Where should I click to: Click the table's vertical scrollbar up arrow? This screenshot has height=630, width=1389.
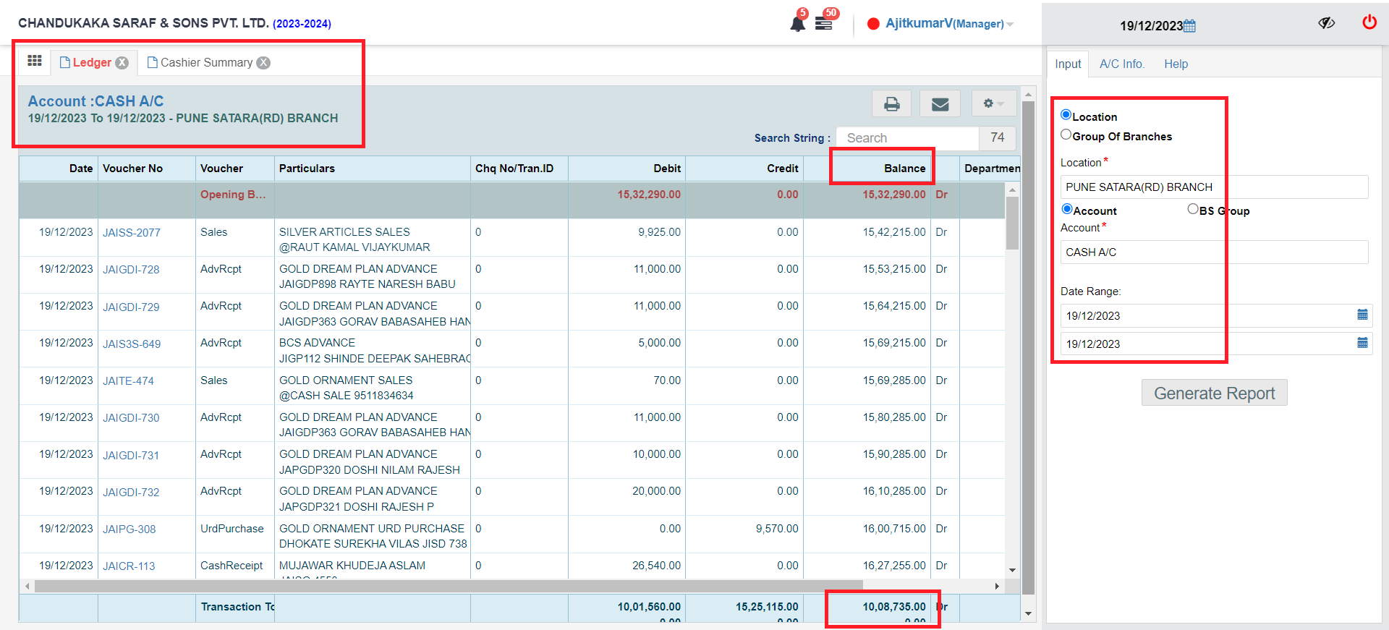pos(1012,190)
